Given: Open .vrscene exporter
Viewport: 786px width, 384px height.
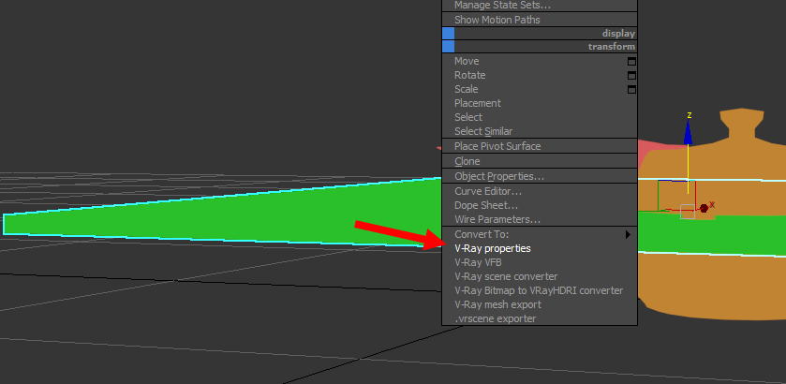Looking at the screenshot, I should tap(540, 318).
